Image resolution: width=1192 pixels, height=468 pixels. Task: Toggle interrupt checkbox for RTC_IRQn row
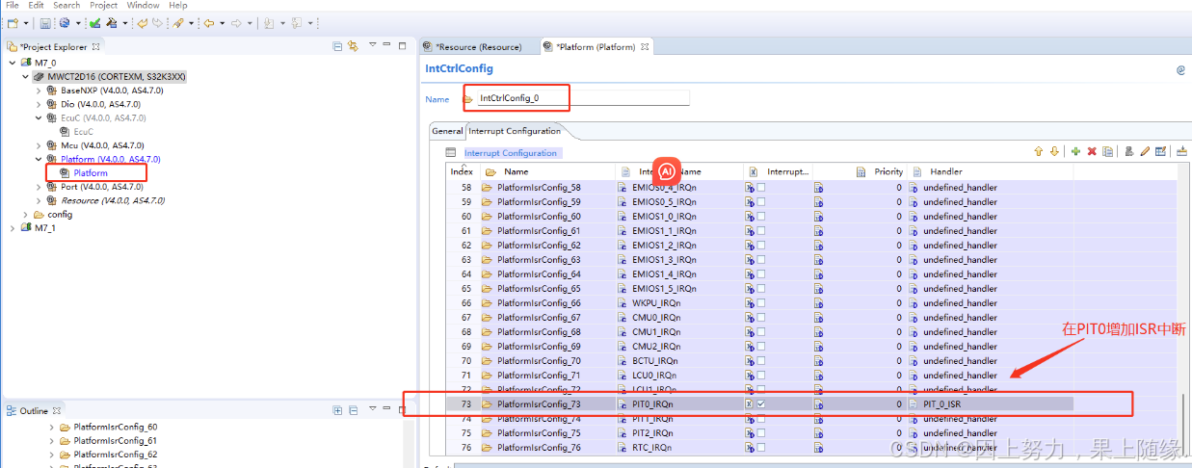pos(761,448)
